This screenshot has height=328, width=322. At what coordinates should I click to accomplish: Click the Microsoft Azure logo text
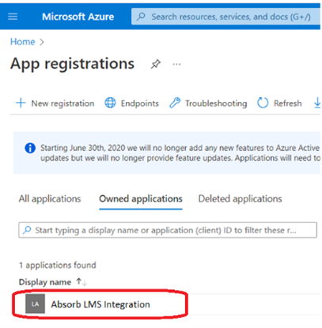click(x=78, y=17)
